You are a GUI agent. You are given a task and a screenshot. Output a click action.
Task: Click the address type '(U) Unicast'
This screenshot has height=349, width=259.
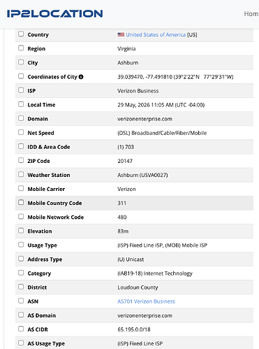(x=131, y=259)
